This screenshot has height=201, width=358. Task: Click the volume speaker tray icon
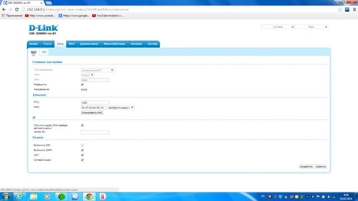click(x=329, y=197)
